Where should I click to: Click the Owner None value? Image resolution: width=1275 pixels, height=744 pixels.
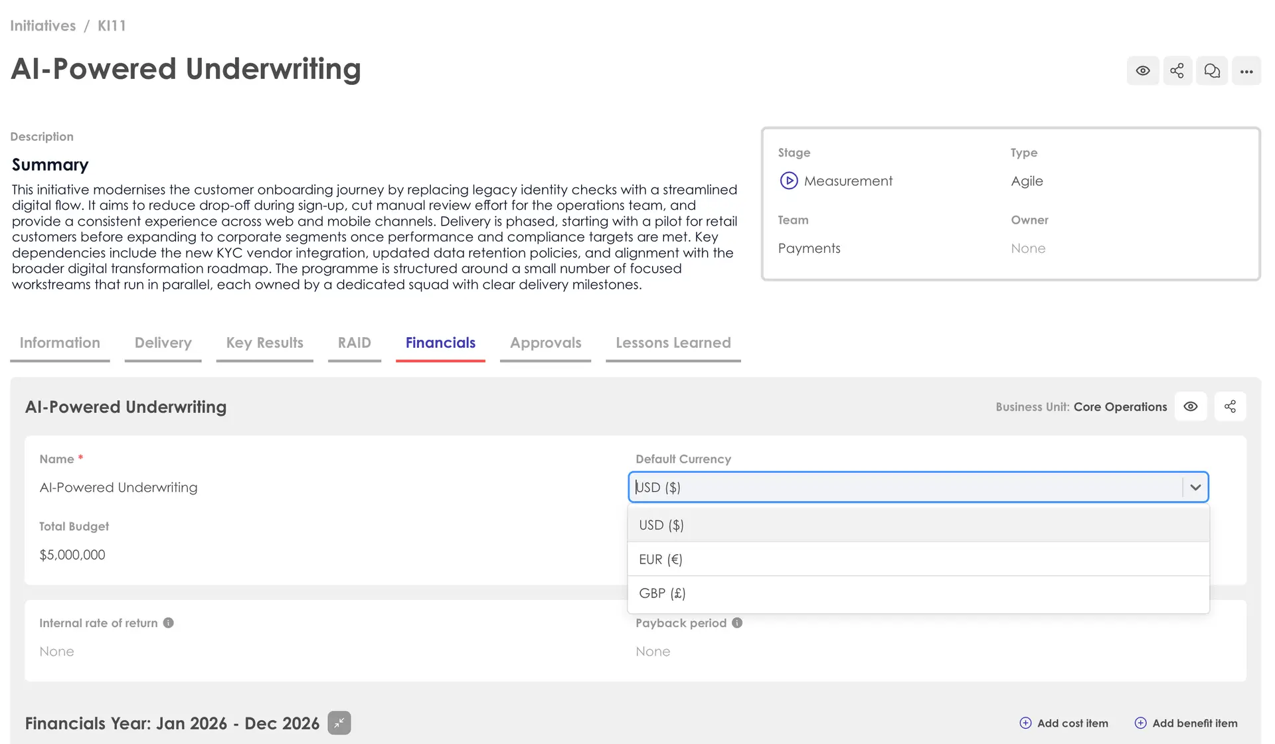tap(1028, 248)
